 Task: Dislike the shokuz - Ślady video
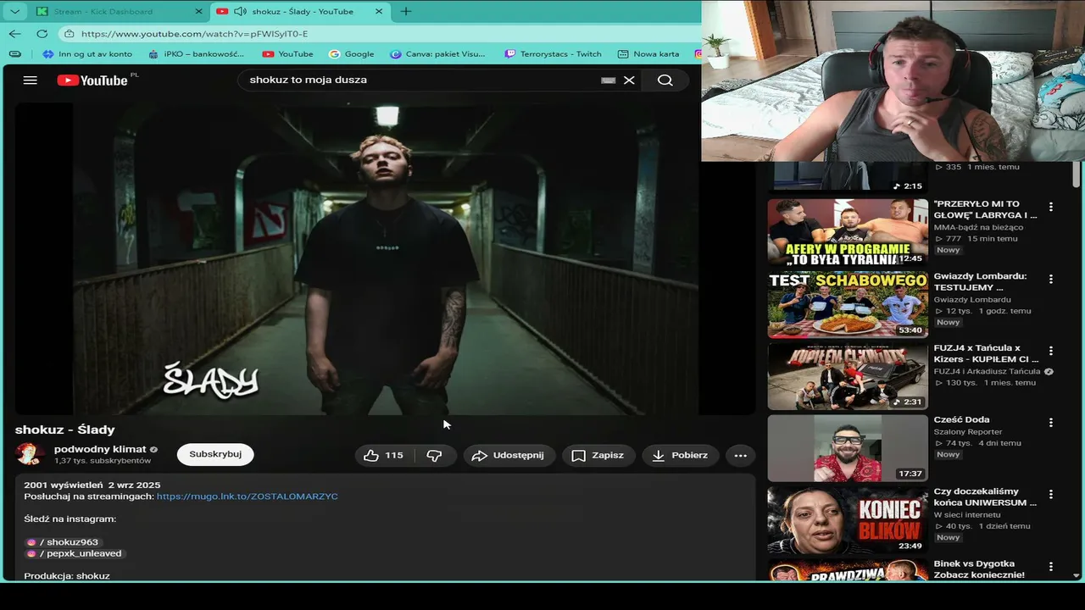(434, 455)
